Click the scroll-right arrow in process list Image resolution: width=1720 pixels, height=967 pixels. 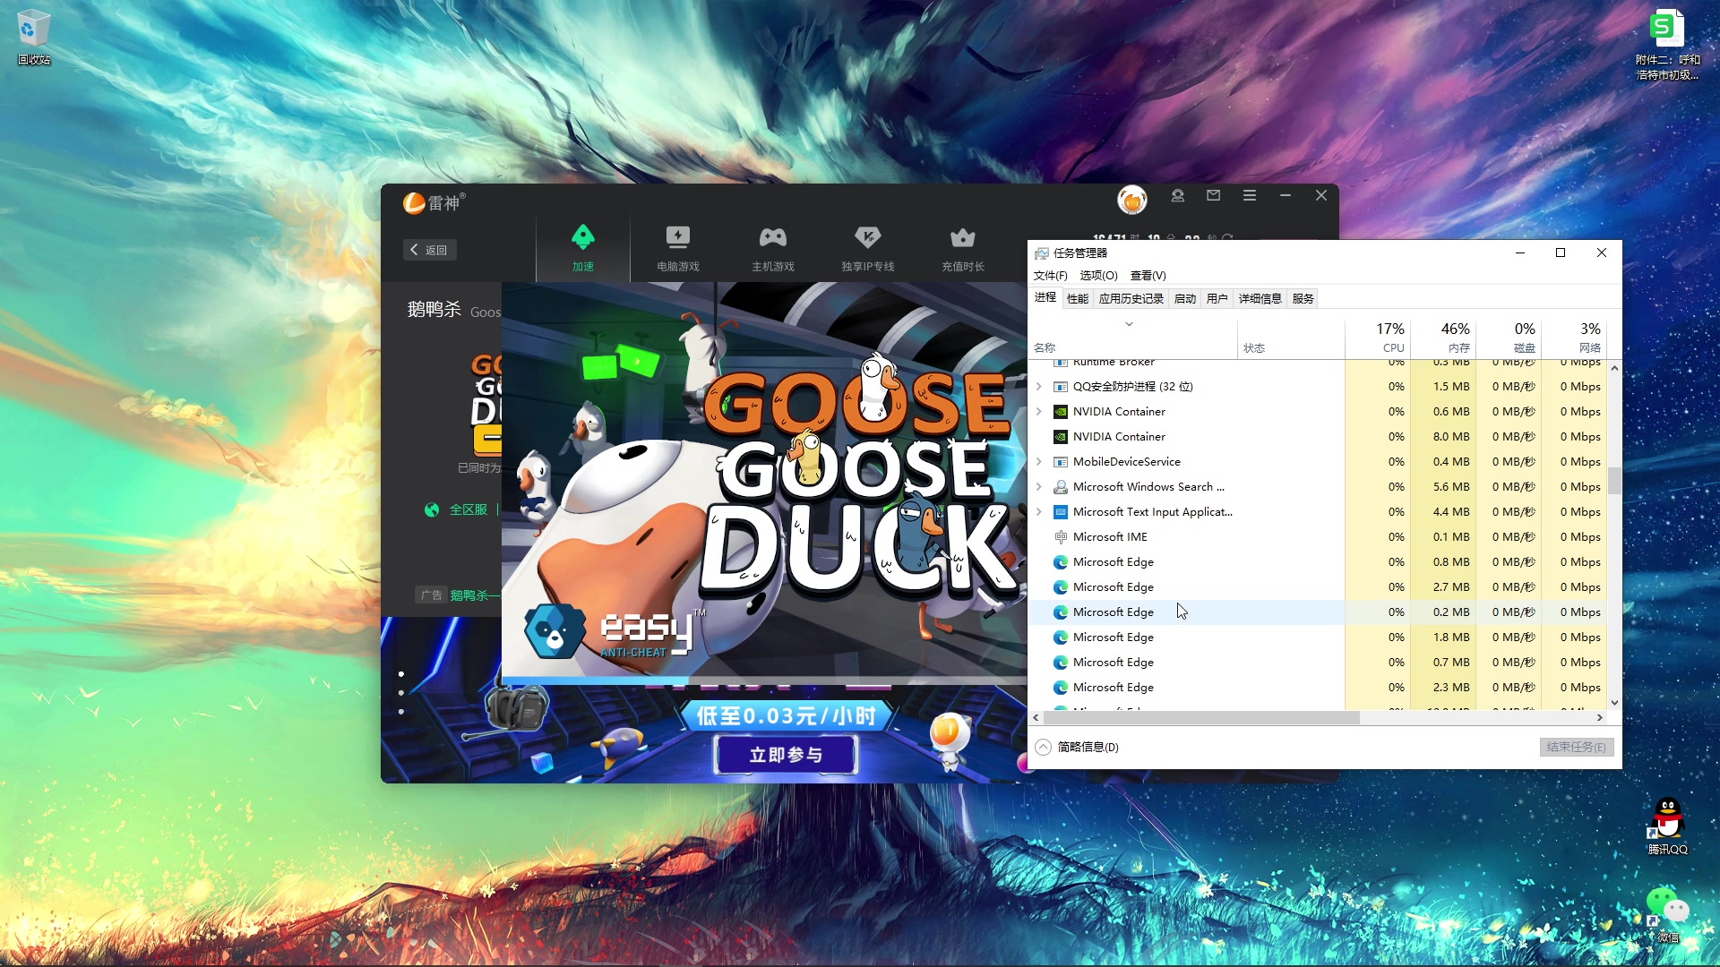click(x=1600, y=718)
